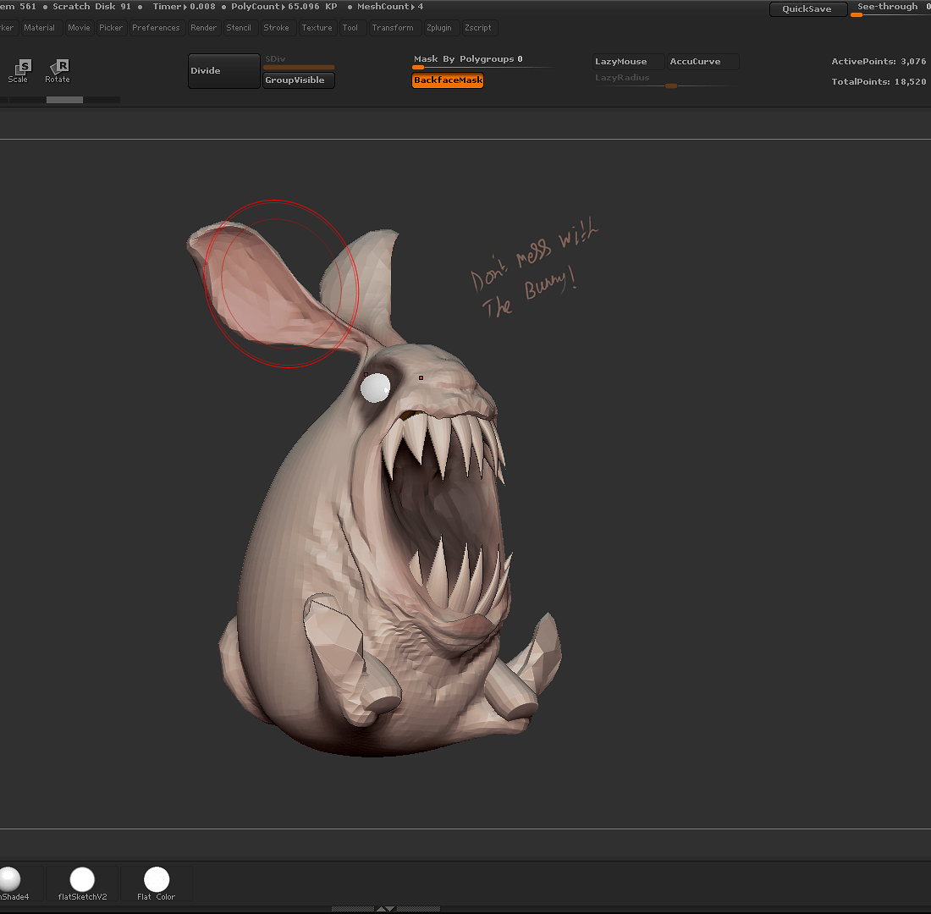The height and width of the screenshot is (914, 931).
Task: Select the Scale tool icon
Action: tap(19, 71)
